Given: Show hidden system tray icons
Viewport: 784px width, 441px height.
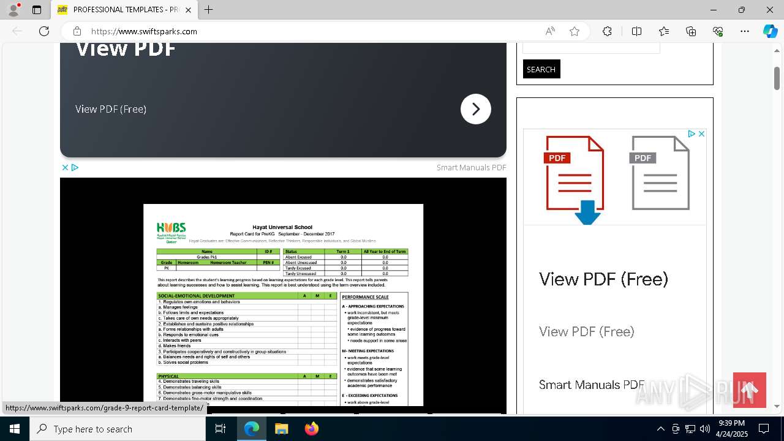Looking at the screenshot, I should [x=660, y=429].
